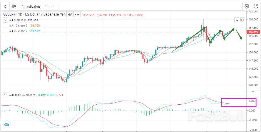Viewport: 261px width, 132px height.
Task: Select the MA 5 close indicator label
Action: pyautogui.click(x=18, y=20)
